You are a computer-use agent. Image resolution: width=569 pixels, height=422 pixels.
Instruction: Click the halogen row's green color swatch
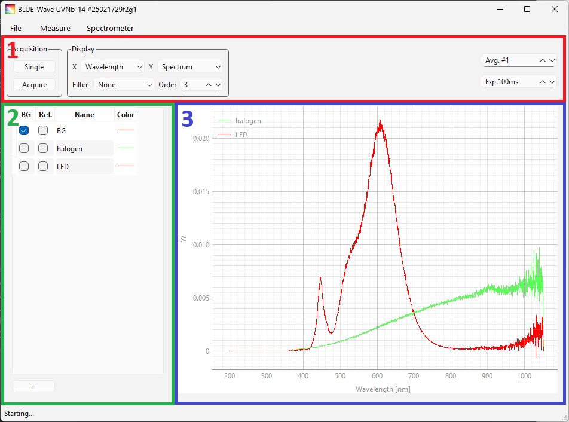coord(126,148)
